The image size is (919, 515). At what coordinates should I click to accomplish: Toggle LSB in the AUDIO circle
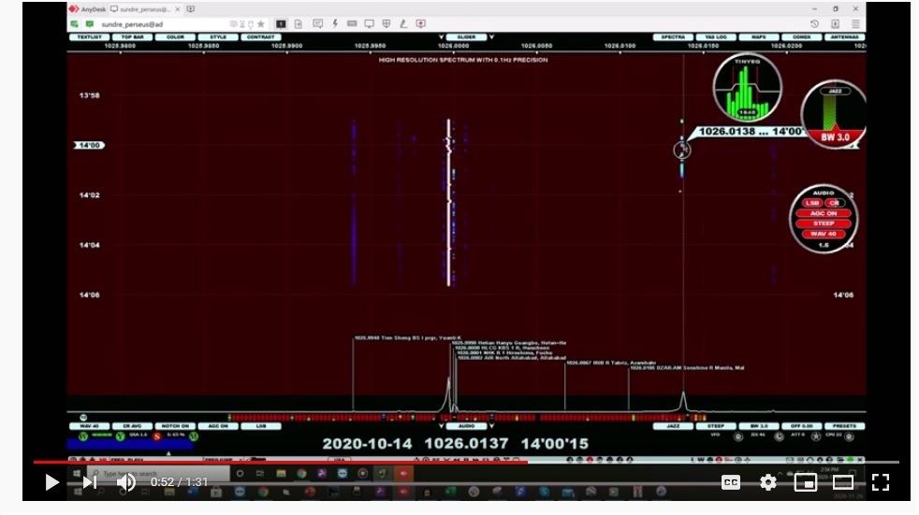[811, 203]
